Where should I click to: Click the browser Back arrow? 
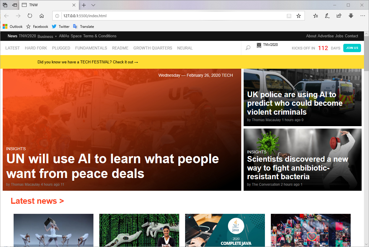7,16
